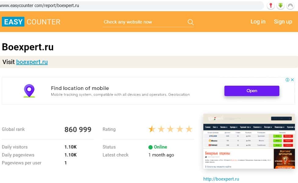Viewport: 298px width, 183px height.
Task: Open the Sign up page
Action: 283,22
